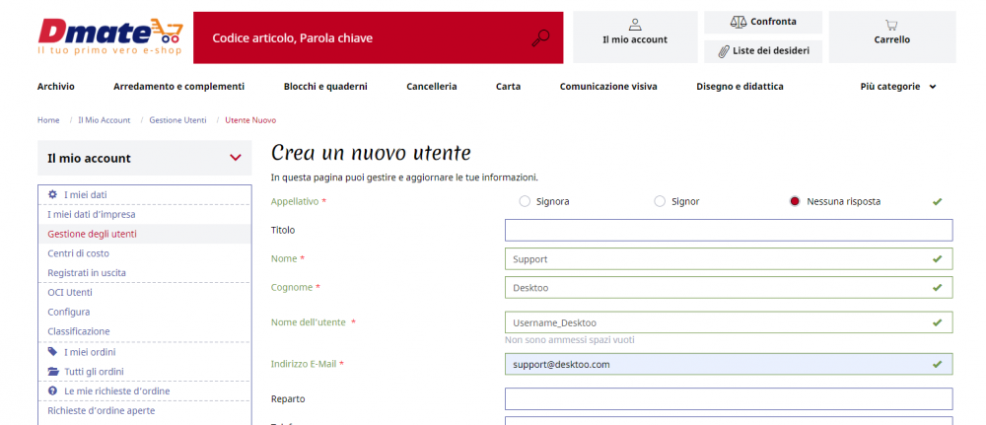Open the Carta category

508,87
